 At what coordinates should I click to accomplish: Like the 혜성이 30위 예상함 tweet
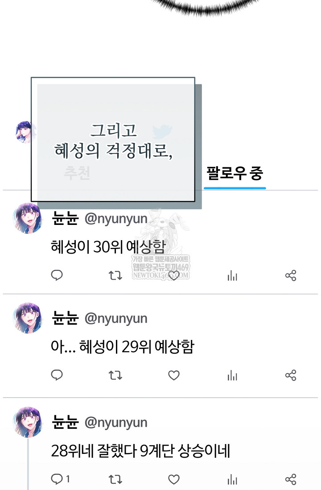coord(174,275)
